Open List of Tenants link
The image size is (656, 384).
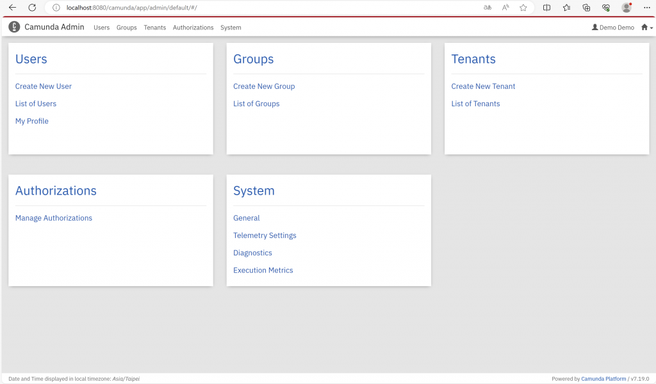pos(476,104)
